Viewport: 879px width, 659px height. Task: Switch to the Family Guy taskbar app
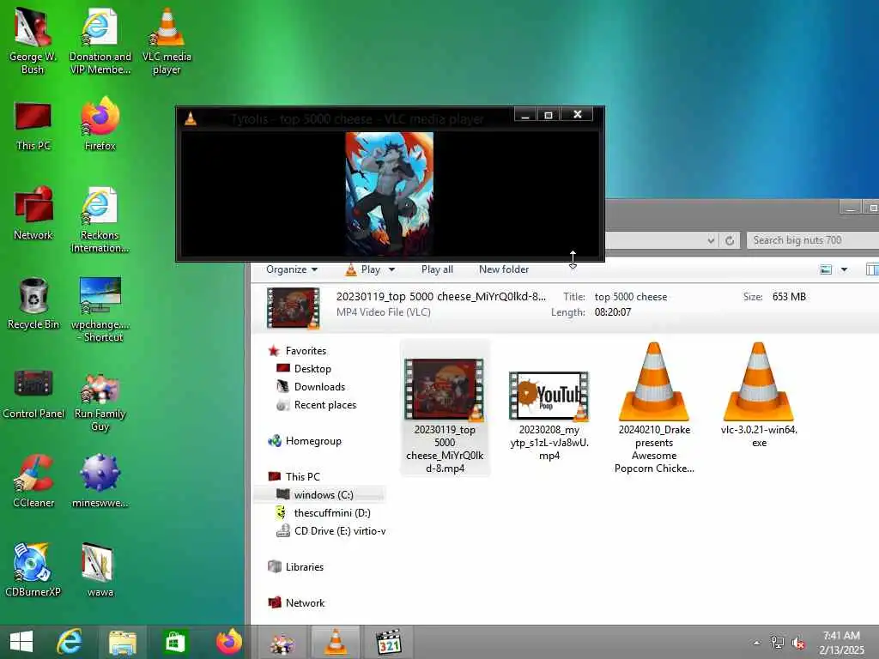(x=282, y=642)
